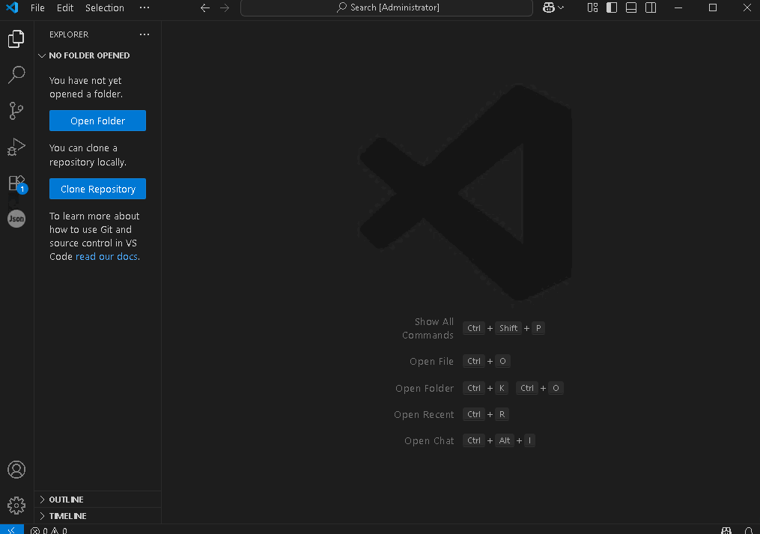Click the 'Open Recent' shortcut hint label
The image size is (760, 534).
(424, 415)
